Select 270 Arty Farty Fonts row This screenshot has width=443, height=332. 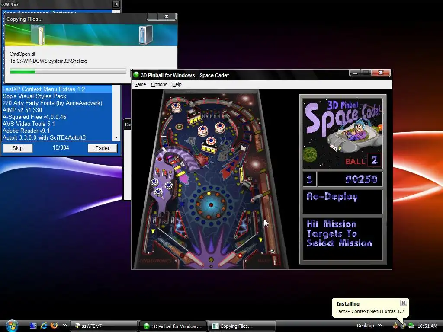[x=58, y=103]
